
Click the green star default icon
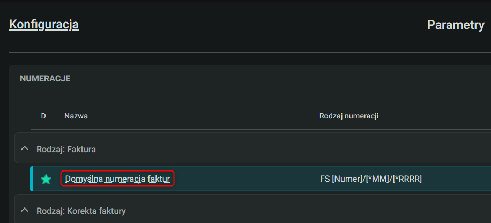tap(46, 179)
